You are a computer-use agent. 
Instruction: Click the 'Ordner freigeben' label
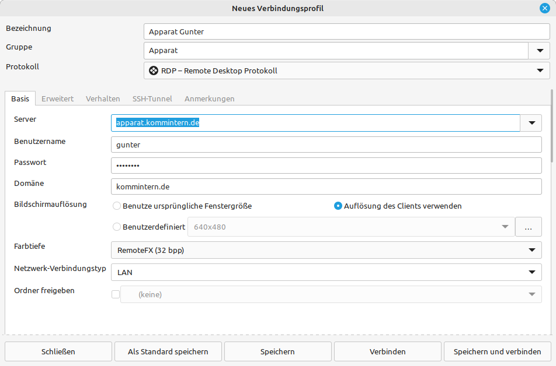point(44,291)
